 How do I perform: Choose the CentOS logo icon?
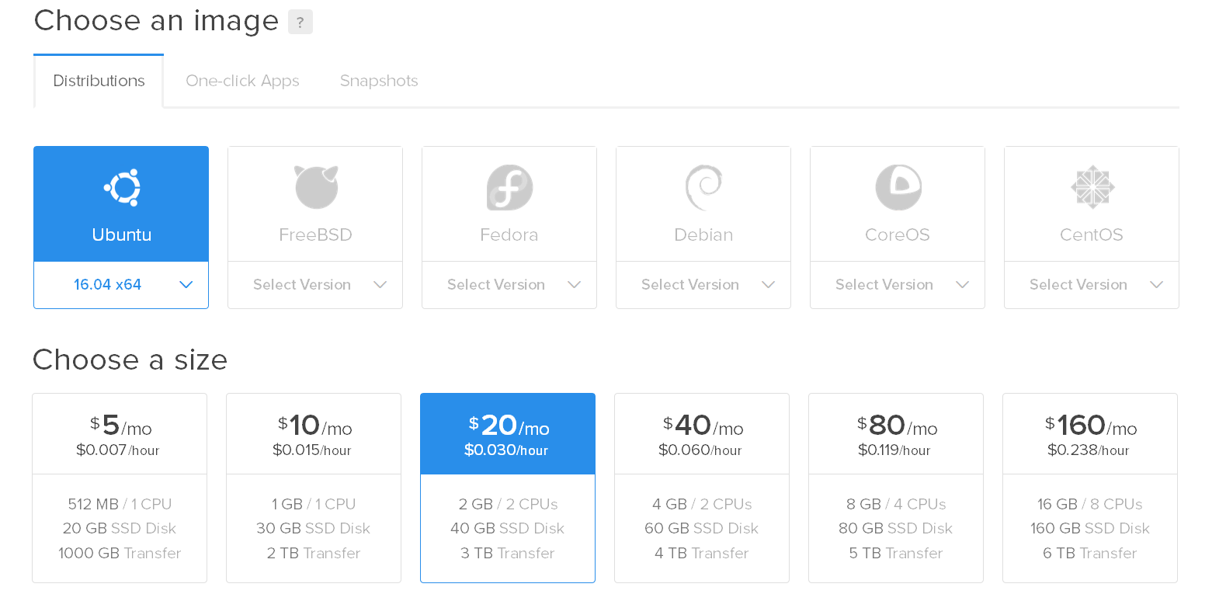pos(1092,187)
